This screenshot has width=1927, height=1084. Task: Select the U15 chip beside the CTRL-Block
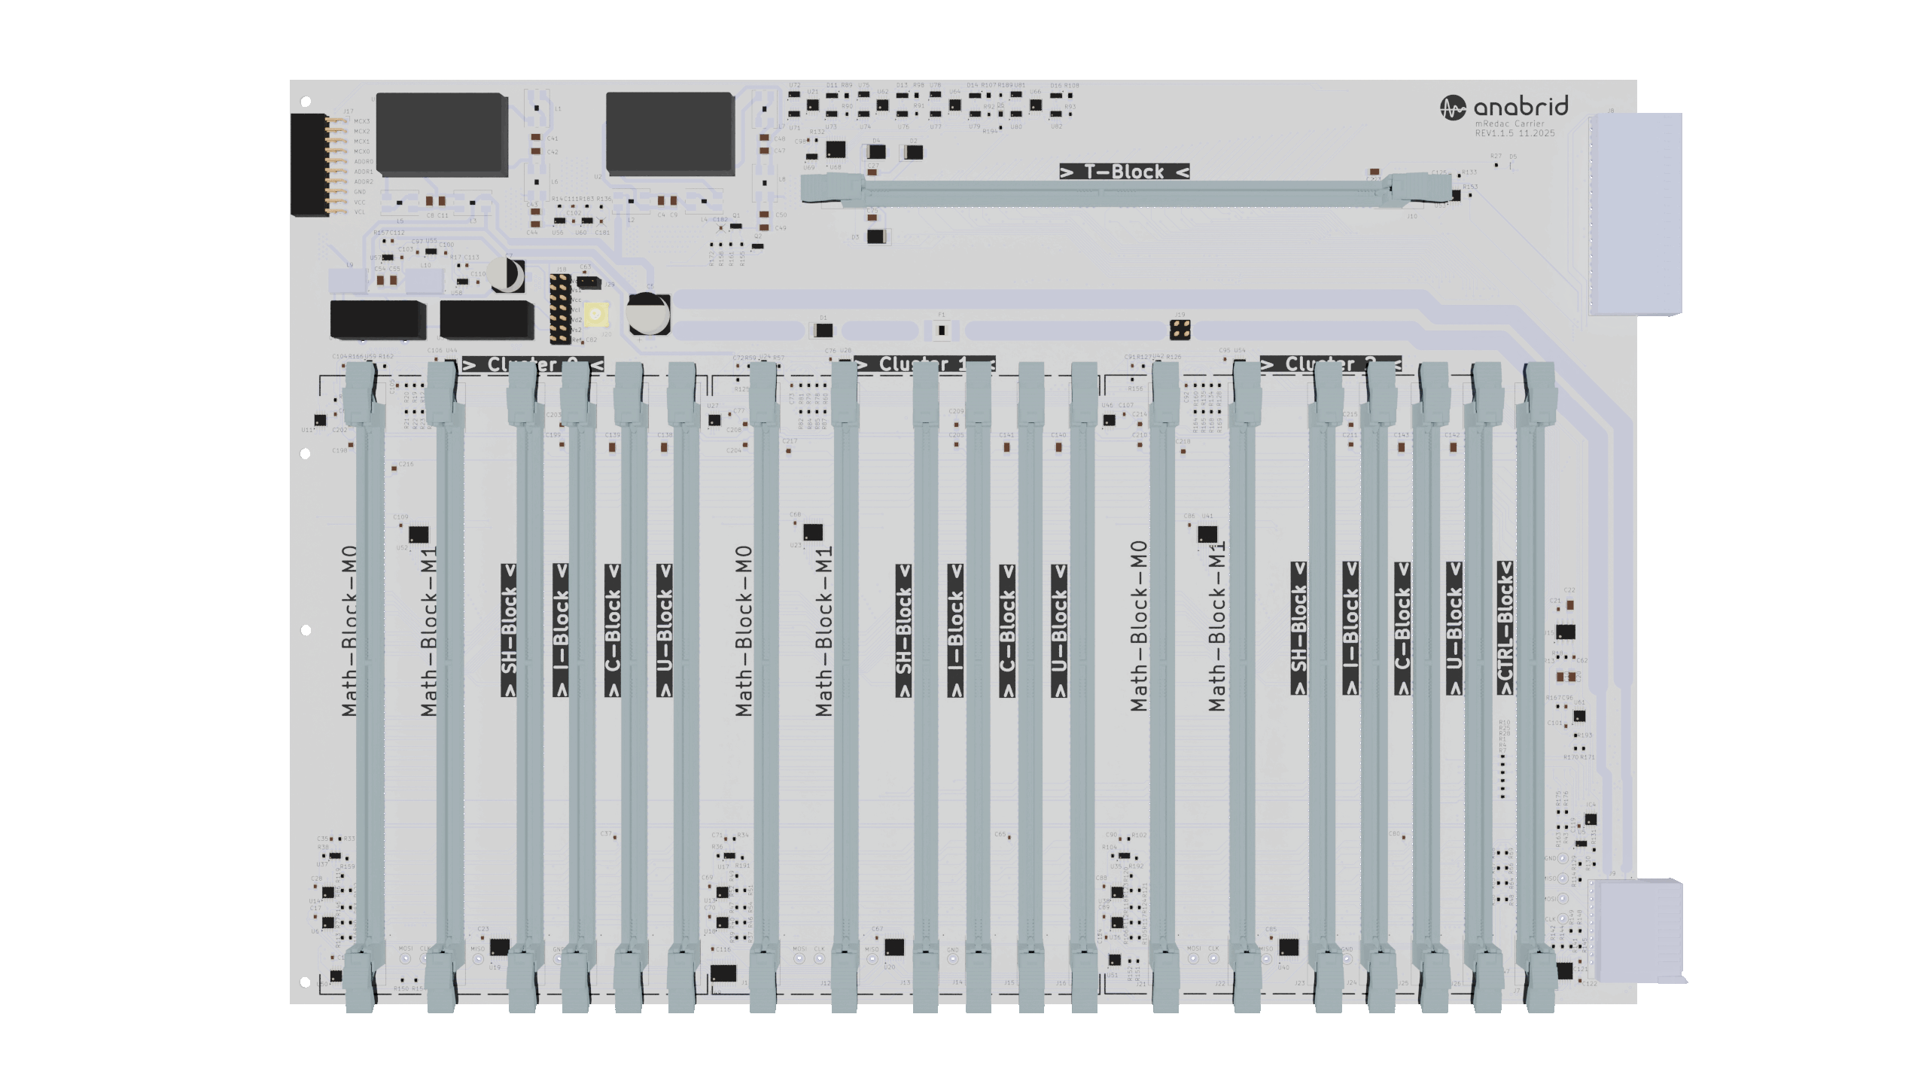pos(1565,632)
